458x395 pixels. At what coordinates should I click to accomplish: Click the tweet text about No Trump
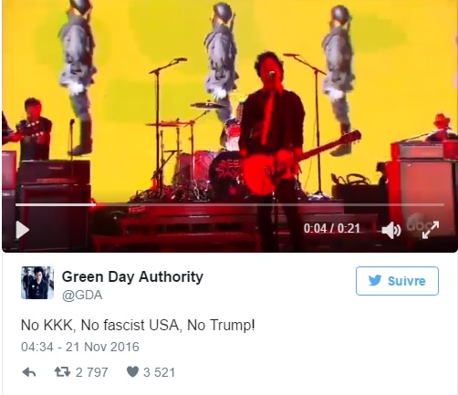pyautogui.click(x=138, y=325)
